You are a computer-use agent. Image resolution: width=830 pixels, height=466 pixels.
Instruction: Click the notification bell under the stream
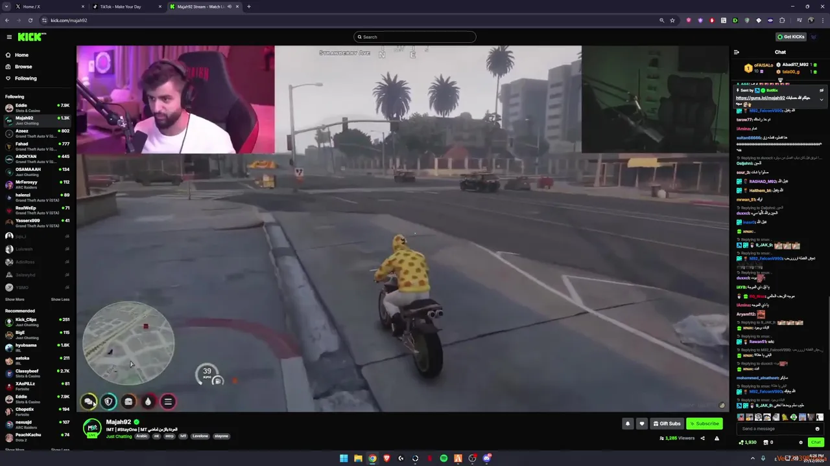[x=628, y=424]
